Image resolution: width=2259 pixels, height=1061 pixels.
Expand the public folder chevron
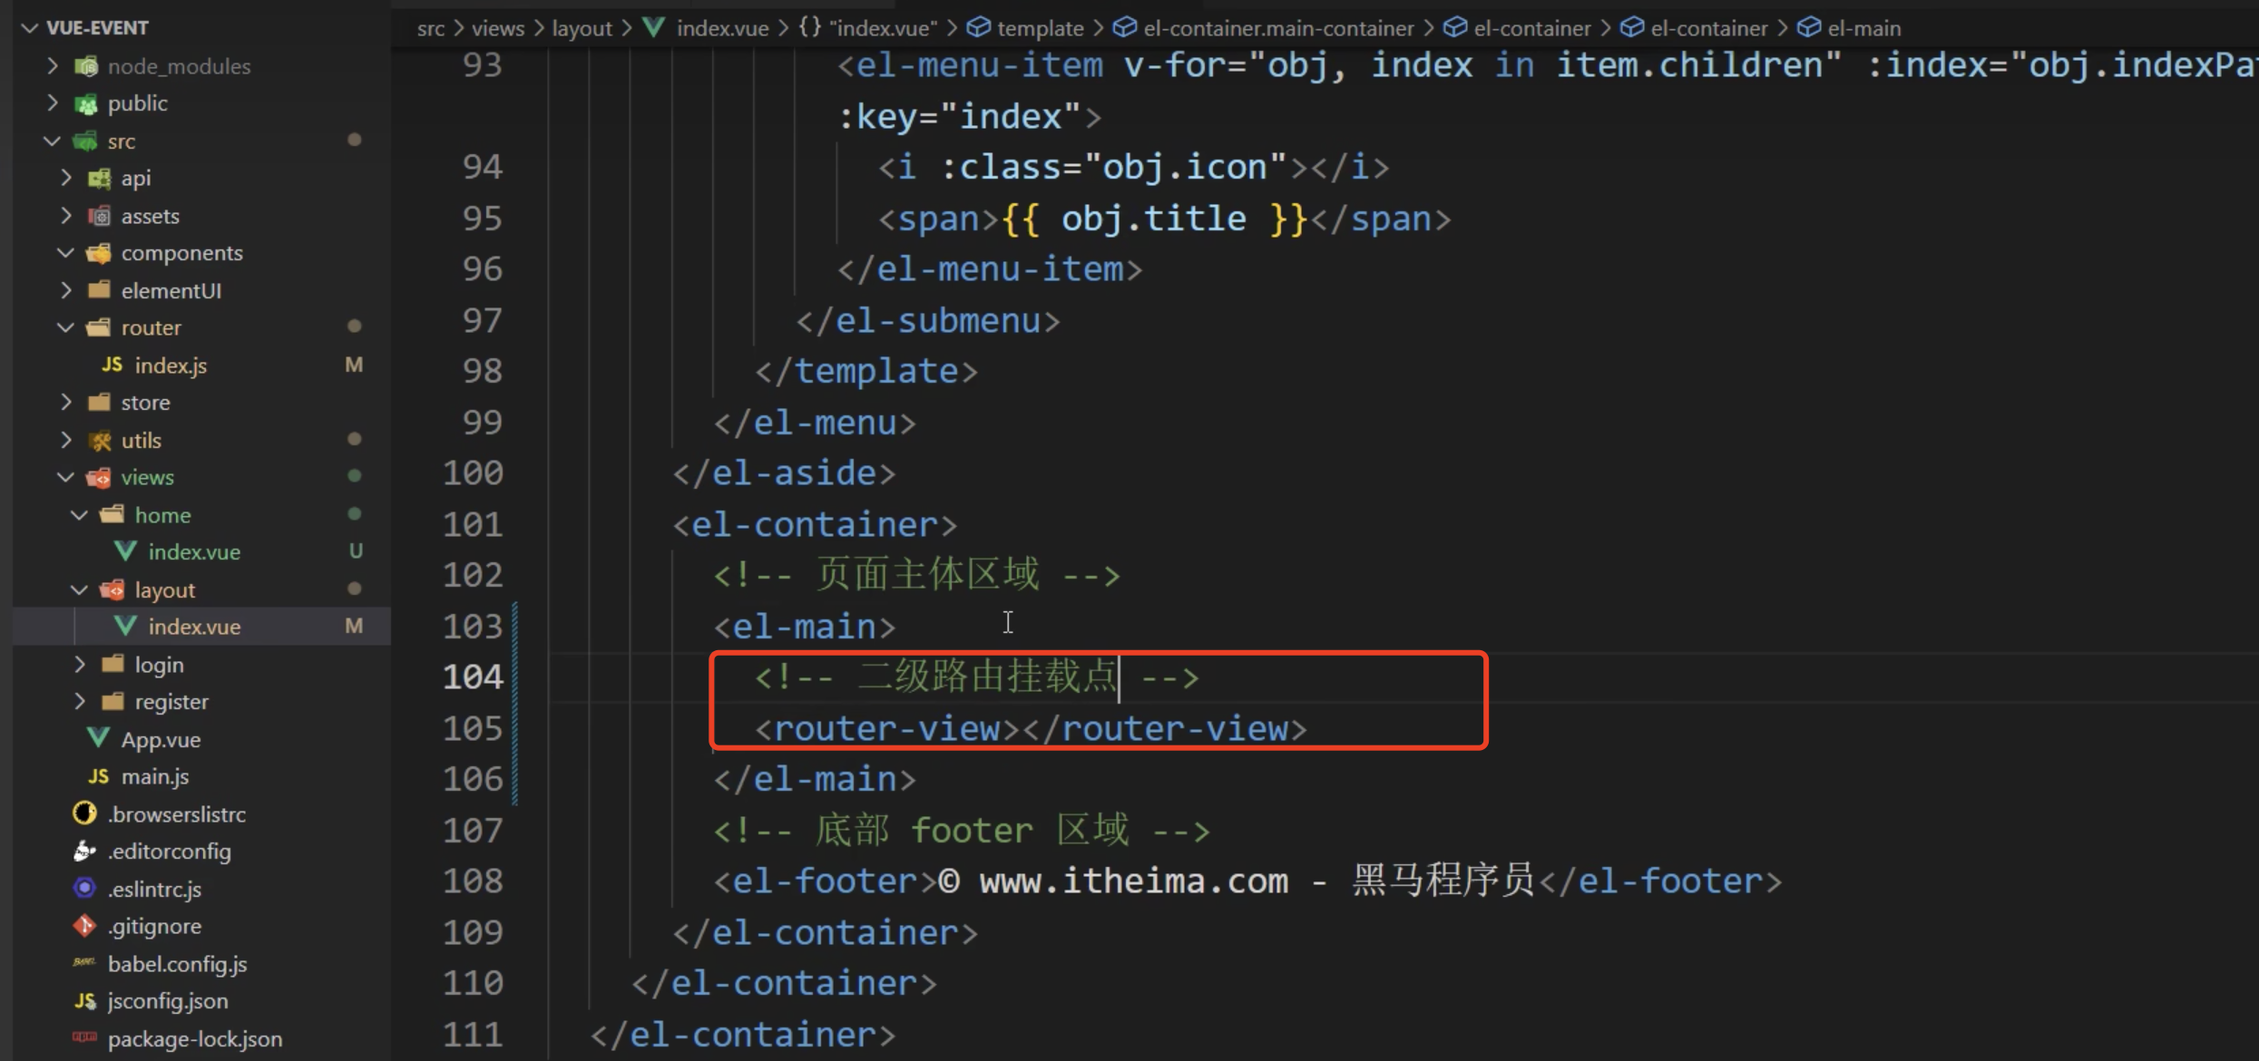click(53, 103)
